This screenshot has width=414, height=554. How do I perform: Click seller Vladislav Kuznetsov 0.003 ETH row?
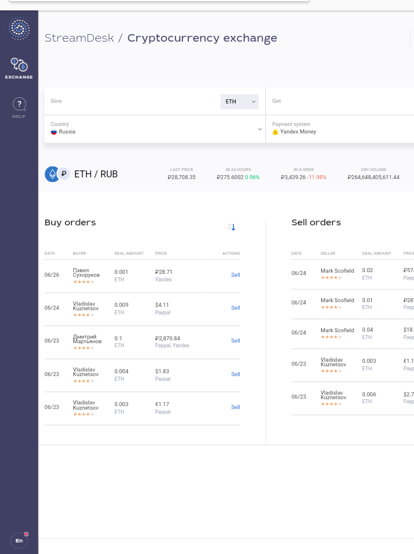[333, 362]
